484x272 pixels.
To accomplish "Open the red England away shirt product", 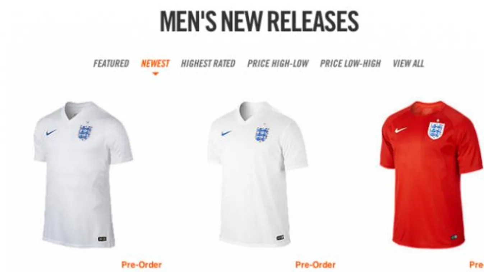I will click(x=431, y=174).
